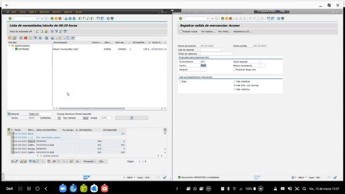
Task: Click vertical scroll down arrow of MRP list
Action: [x=165, y=153]
